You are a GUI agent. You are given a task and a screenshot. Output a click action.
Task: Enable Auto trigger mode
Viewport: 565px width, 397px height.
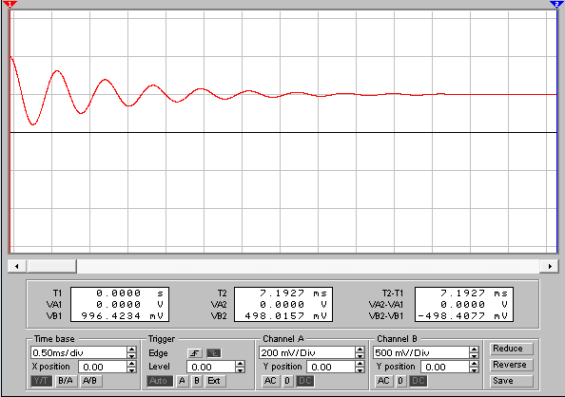click(160, 381)
